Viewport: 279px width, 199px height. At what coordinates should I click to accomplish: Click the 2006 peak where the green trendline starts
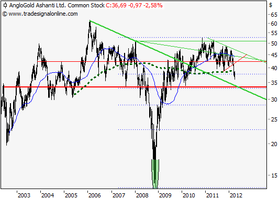pyautogui.click(x=90, y=21)
